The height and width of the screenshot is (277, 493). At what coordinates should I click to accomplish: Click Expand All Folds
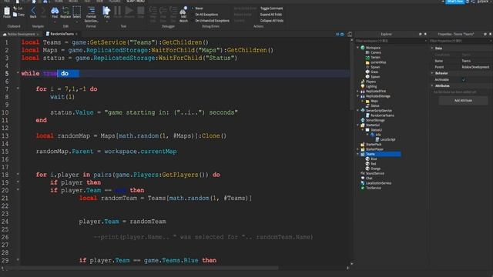[271, 15]
